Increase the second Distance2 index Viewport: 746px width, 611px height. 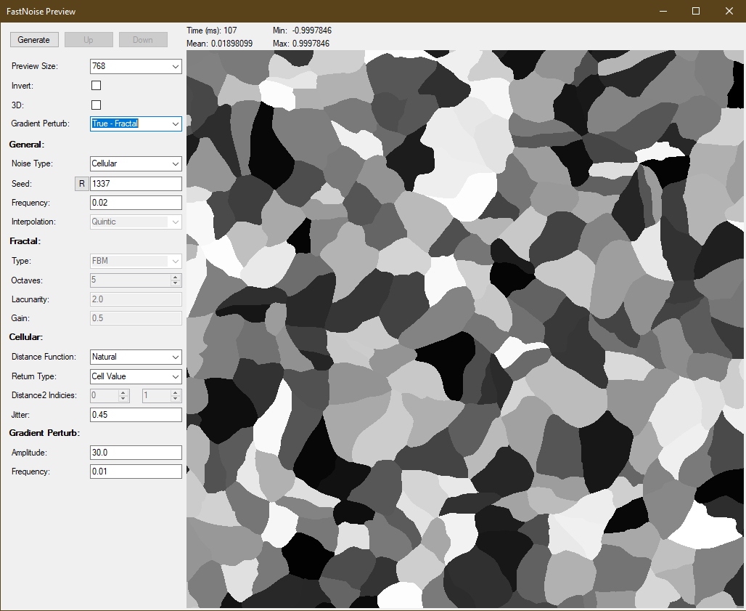(x=176, y=392)
